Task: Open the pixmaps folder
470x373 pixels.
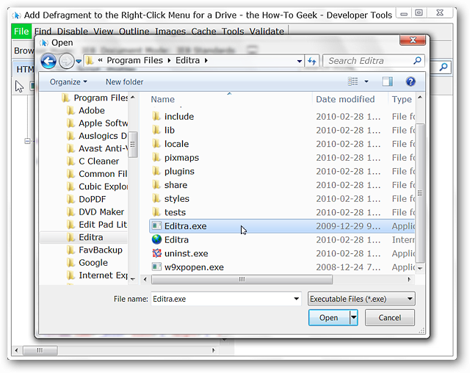Action: coord(181,157)
